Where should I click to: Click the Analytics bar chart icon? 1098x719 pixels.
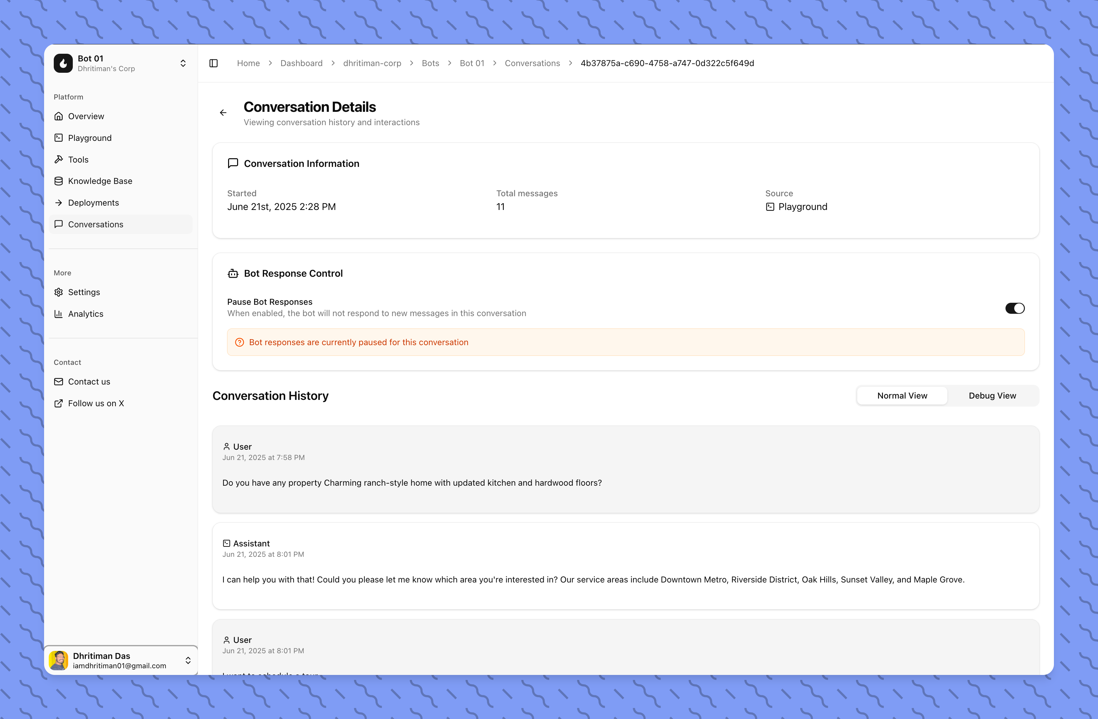[58, 314]
